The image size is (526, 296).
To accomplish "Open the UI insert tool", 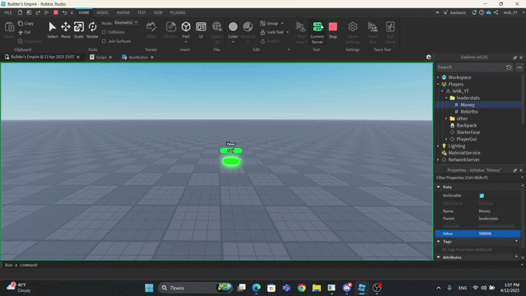I will click(201, 26).
